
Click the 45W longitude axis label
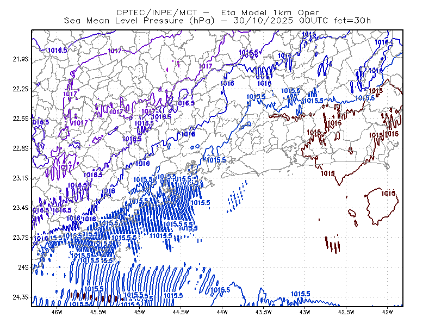pos(139,312)
